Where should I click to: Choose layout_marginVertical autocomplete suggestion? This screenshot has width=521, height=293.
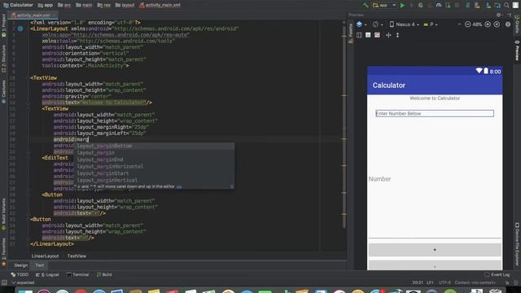coord(155,180)
